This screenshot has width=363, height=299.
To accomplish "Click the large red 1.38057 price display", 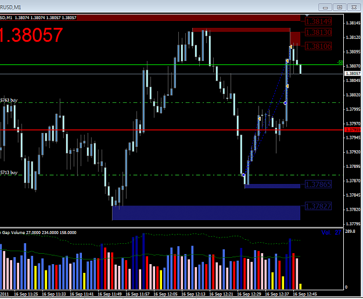I will pyautogui.click(x=31, y=35).
